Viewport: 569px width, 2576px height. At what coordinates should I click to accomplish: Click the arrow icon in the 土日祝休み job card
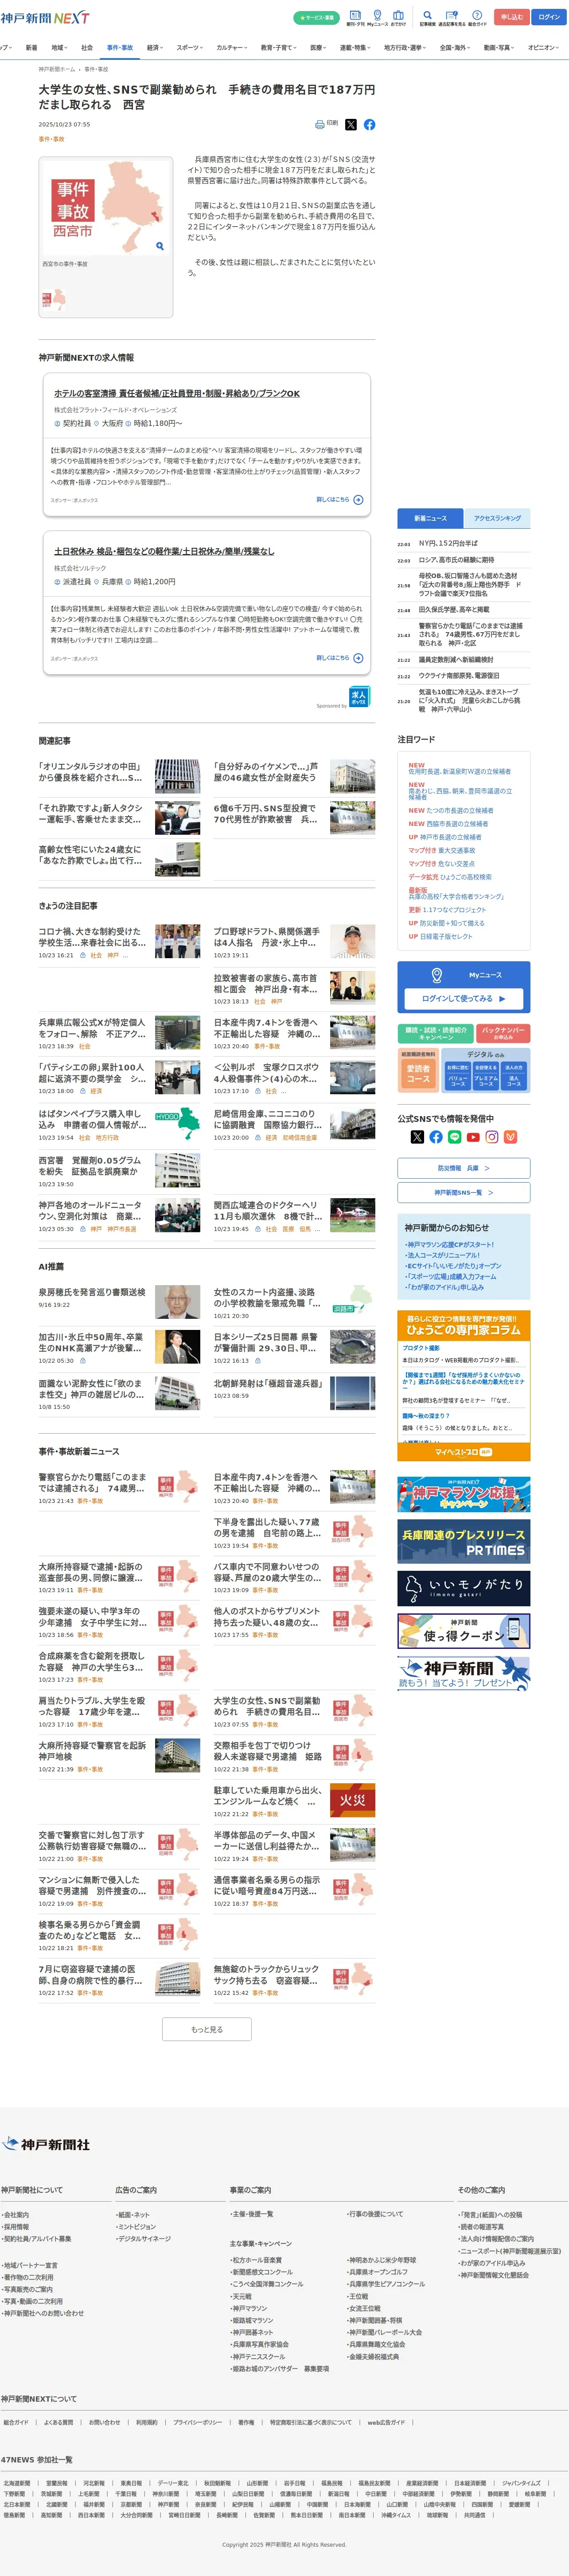pyautogui.click(x=359, y=658)
